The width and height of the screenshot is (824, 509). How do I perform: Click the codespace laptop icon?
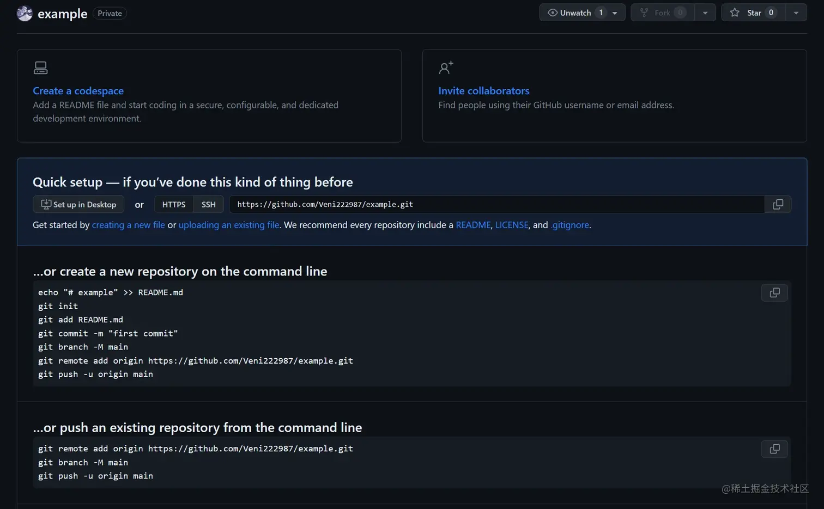41,68
